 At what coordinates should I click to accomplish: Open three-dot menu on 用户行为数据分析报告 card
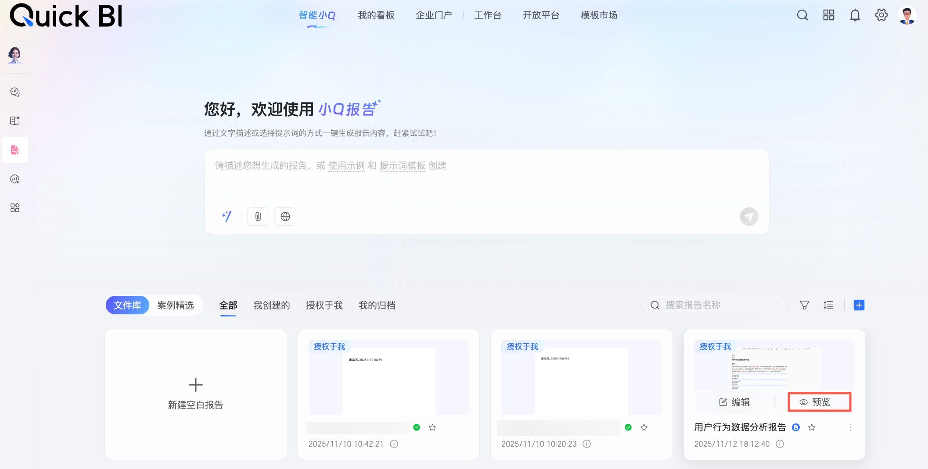click(851, 427)
